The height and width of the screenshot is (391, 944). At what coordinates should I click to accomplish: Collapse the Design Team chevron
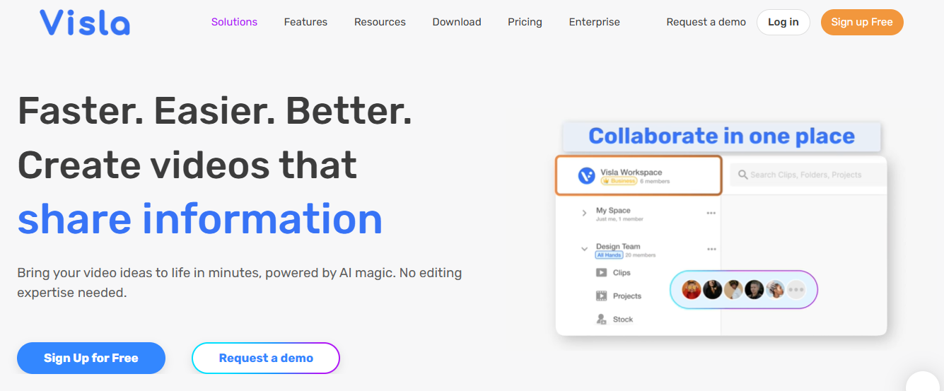[x=584, y=249]
